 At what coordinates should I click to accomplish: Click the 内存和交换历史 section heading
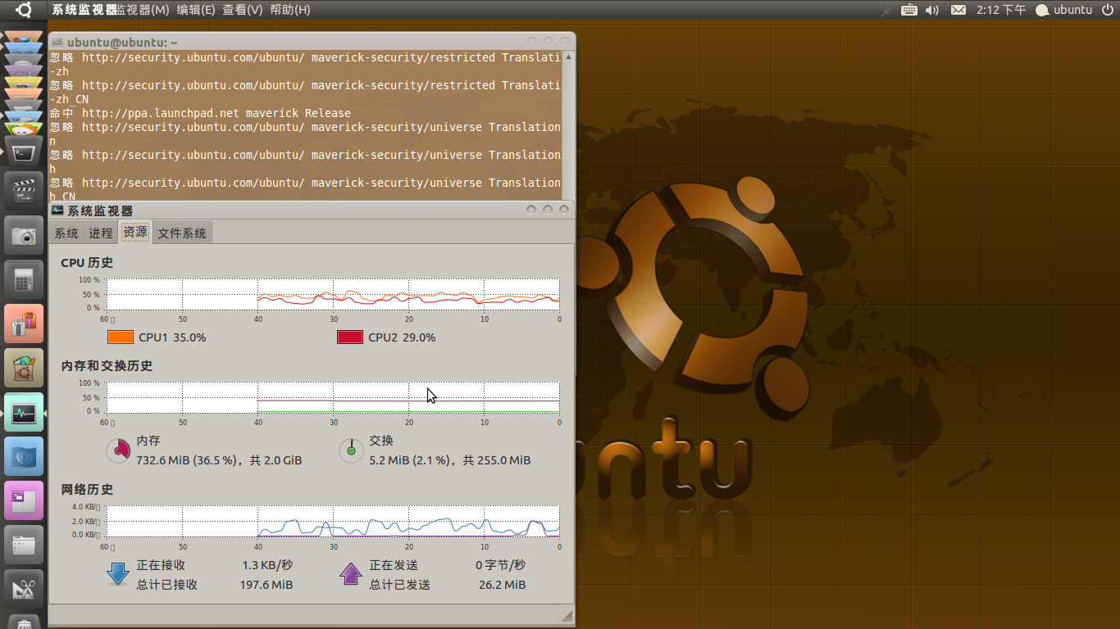point(107,366)
